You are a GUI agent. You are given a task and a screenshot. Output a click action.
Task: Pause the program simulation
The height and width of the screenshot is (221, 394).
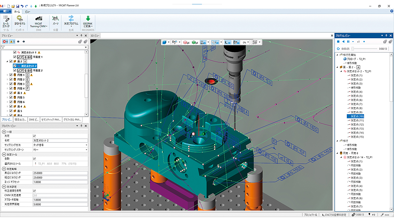(x=348, y=42)
